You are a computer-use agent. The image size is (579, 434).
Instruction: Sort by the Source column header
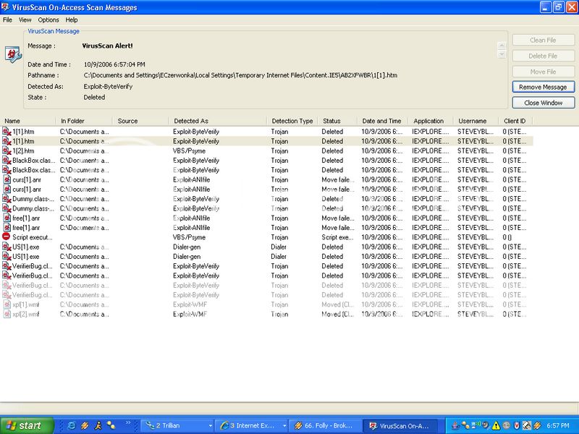point(140,121)
